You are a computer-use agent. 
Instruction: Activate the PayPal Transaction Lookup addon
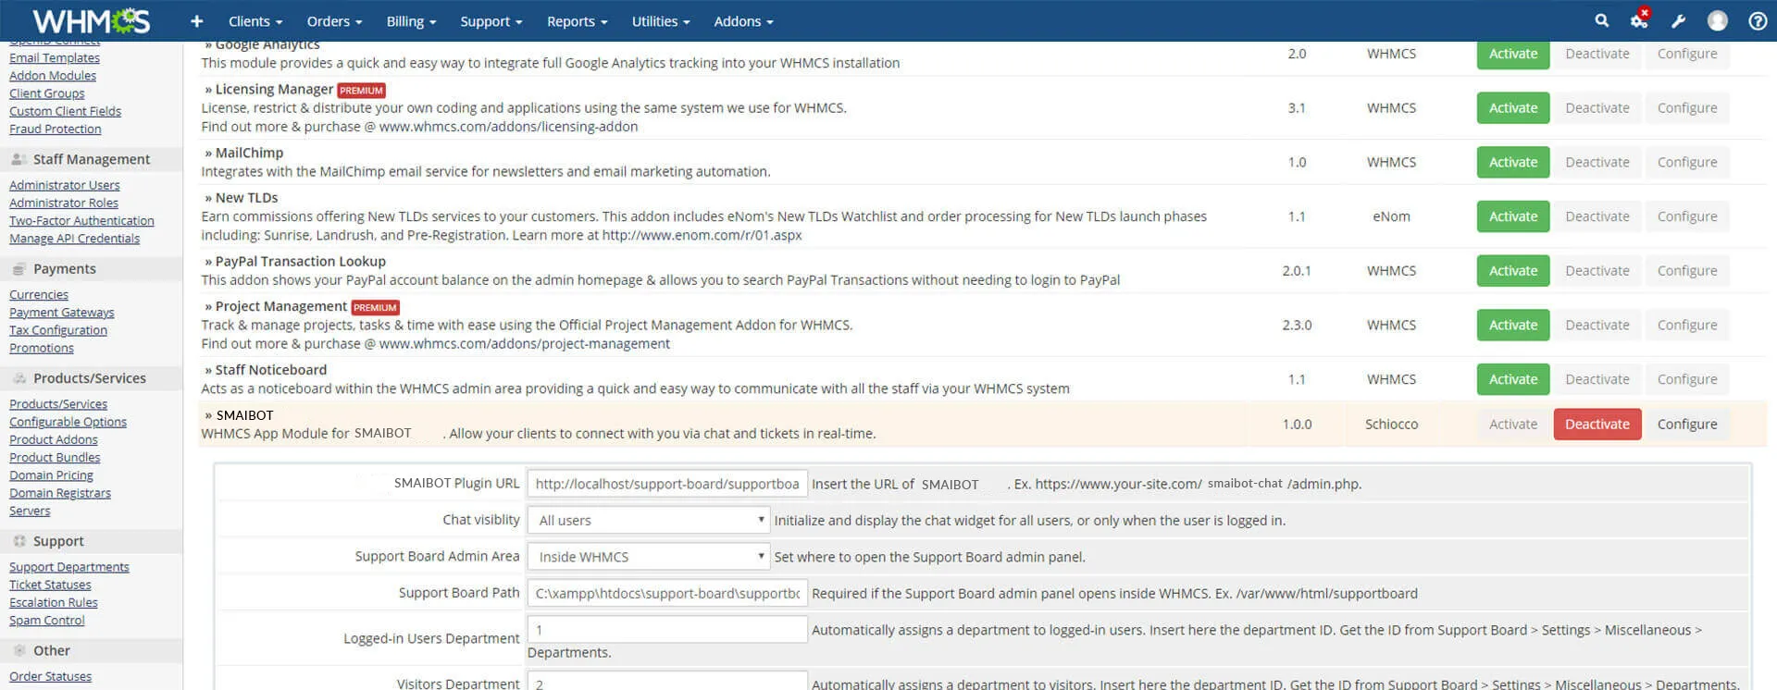tap(1512, 271)
